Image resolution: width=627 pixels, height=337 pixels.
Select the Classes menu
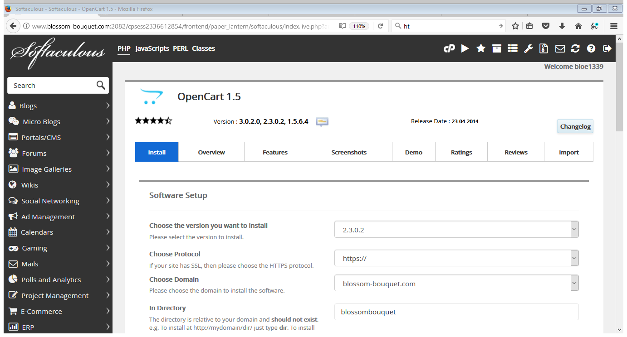coord(203,48)
